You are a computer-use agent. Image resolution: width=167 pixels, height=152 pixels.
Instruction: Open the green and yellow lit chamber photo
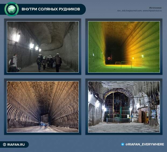tap(124, 47)
